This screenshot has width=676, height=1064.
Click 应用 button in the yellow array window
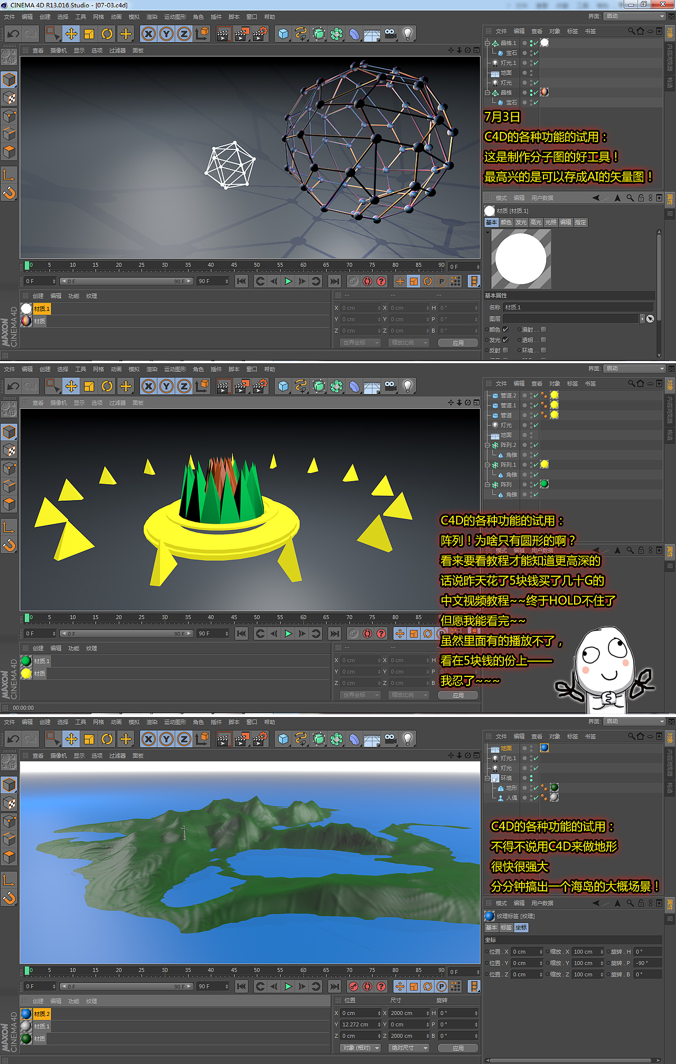[458, 695]
